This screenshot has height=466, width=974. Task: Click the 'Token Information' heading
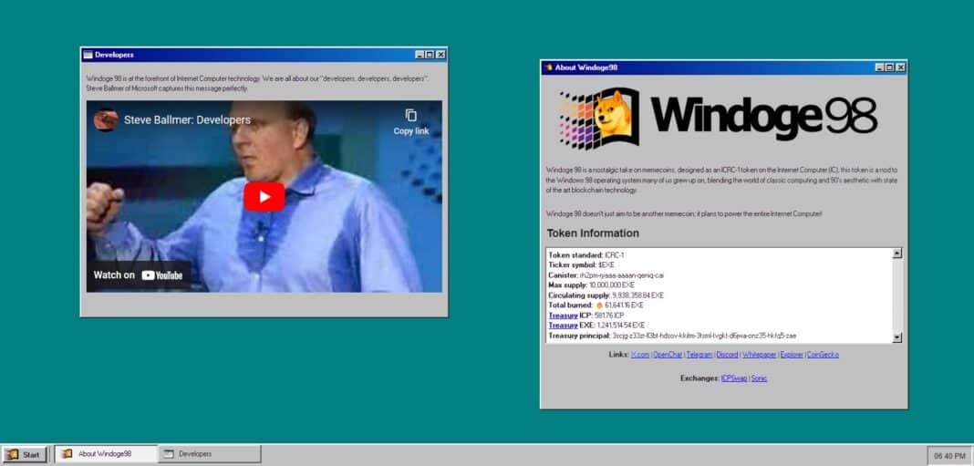tap(593, 233)
